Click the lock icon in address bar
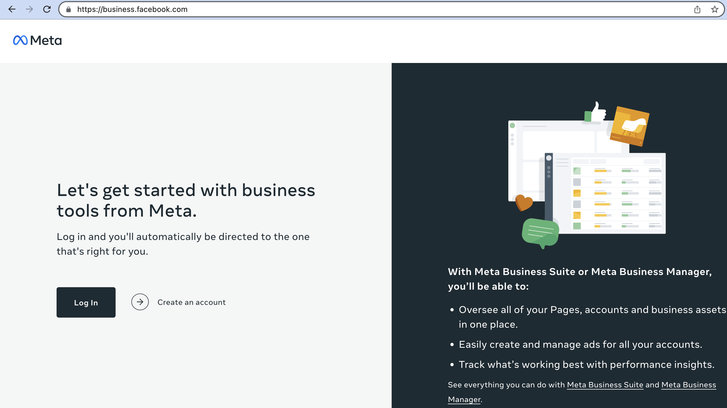Viewport: 727px width, 408px height. coord(68,9)
